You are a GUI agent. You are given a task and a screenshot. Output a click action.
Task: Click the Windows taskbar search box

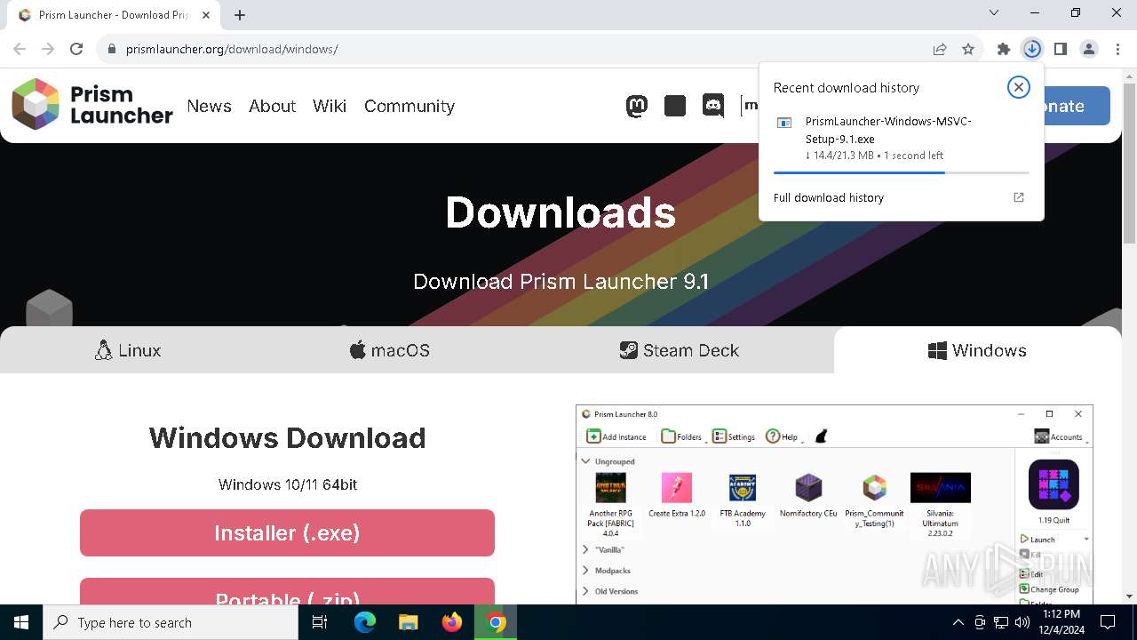(171, 622)
